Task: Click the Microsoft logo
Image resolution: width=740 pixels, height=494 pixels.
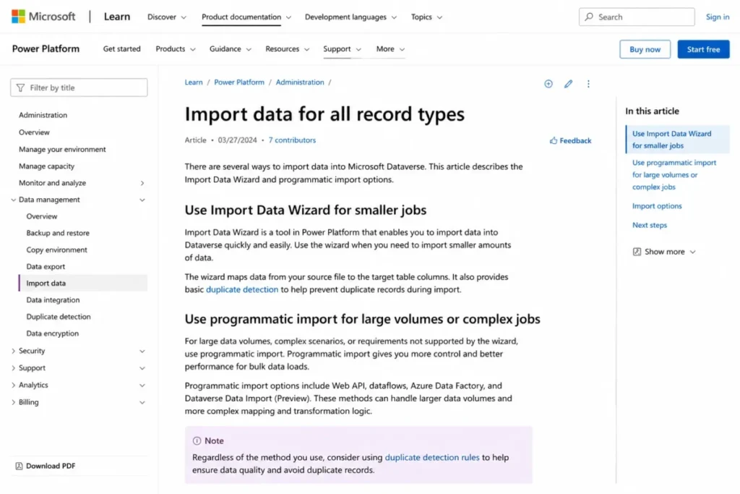Action: (43, 17)
